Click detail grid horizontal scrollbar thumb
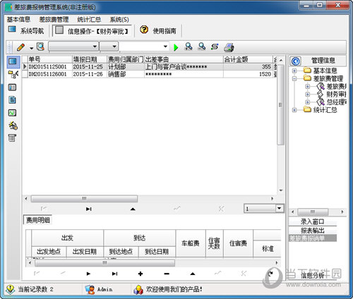This screenshot has height=299, width=353. 104,263
